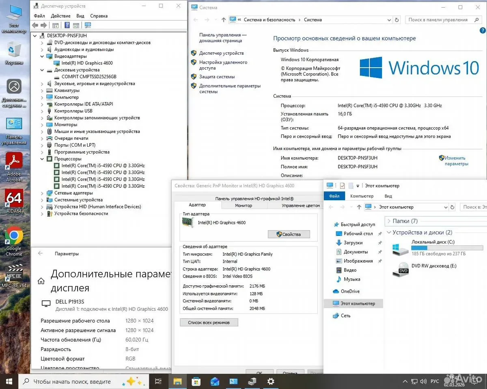The image size is (487, 389).
Task: Expand Папки (7) section in Explorer
Action: pyautogui.click(x=389, y=221)
